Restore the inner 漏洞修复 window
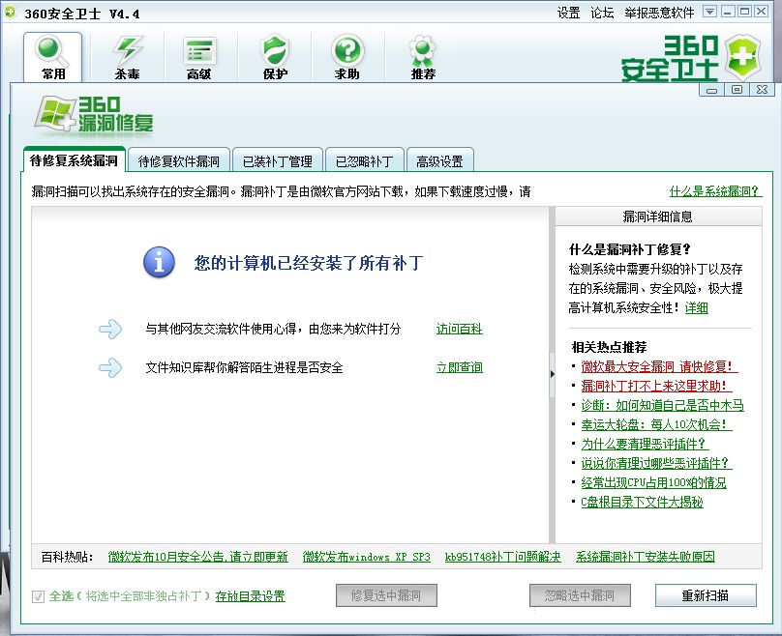Image resolution: width=782 pixels, height=636 pixels. (x=737, y=90)
